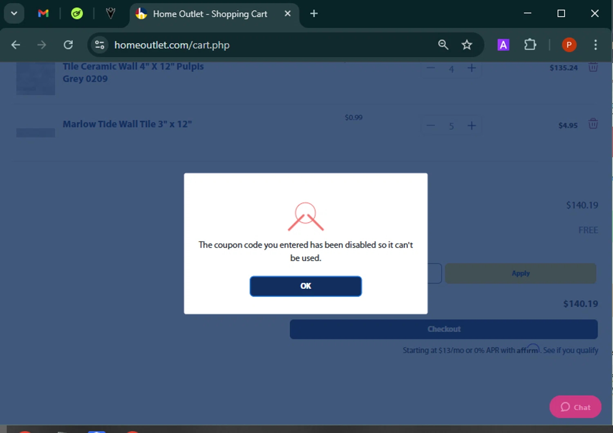Image resolution: width=613 pixels, height=433 pixels.
Task: Click the bold $140.19 grand total
Action: (x=580, y=304)
